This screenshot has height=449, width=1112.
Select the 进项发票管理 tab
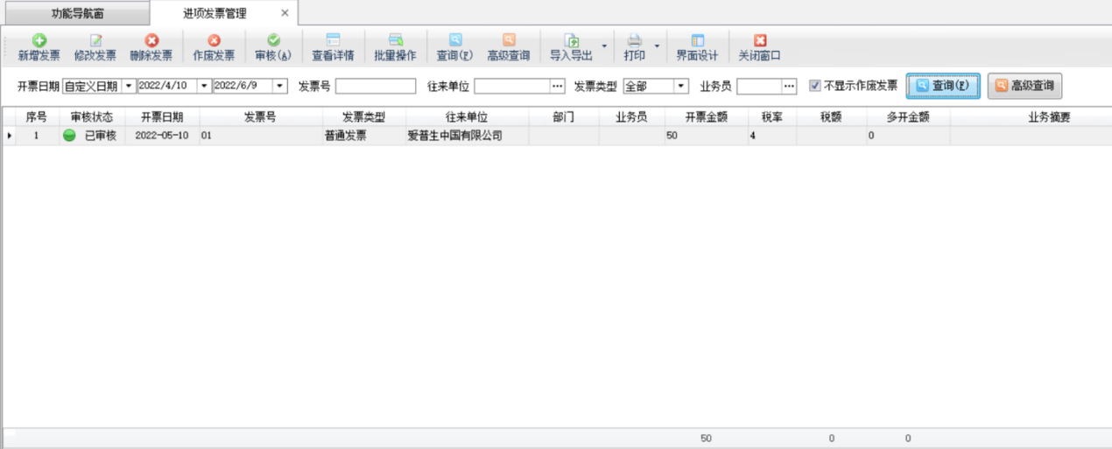[215, 13]
